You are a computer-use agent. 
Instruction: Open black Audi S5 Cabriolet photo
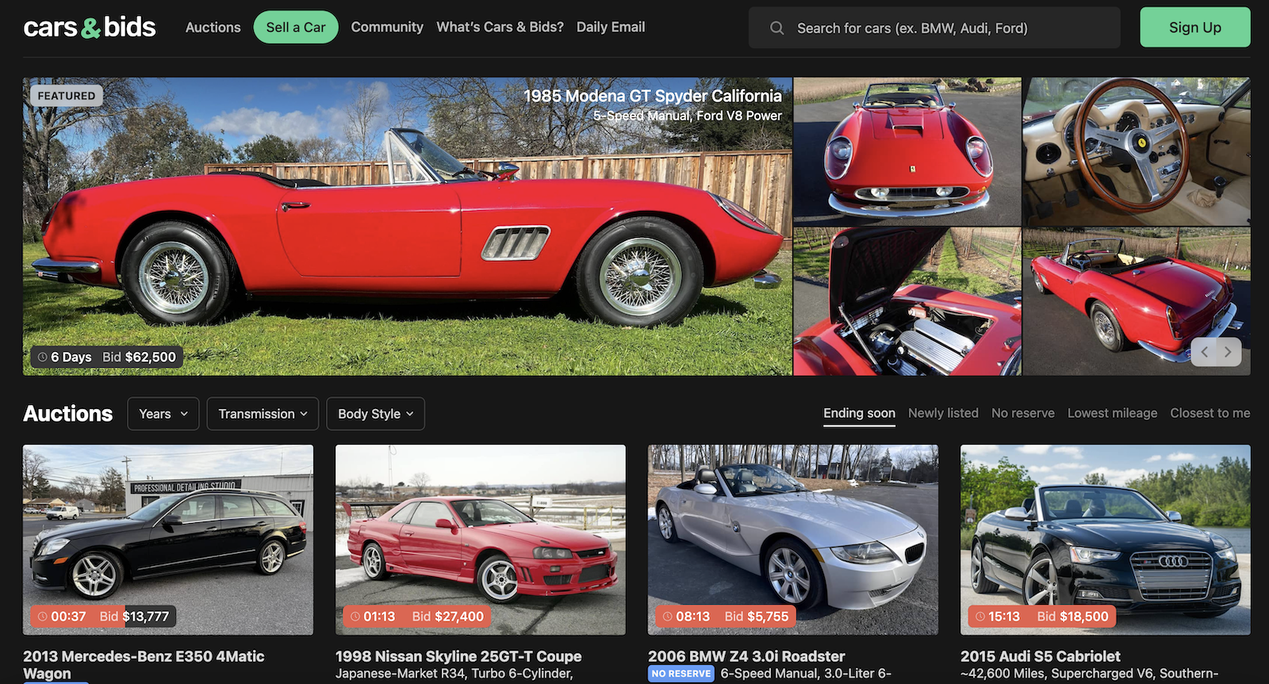click(x=1106, y=540)
